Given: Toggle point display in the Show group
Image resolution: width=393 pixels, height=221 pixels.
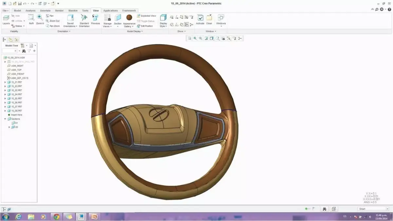Looking at the screenshot, I should [181, 17].
